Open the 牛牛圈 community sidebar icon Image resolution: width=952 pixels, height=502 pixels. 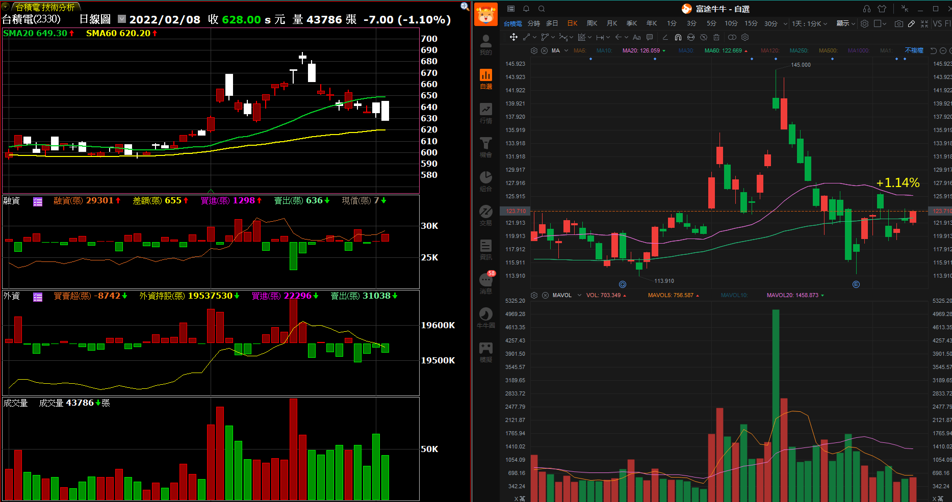point(486,318)
